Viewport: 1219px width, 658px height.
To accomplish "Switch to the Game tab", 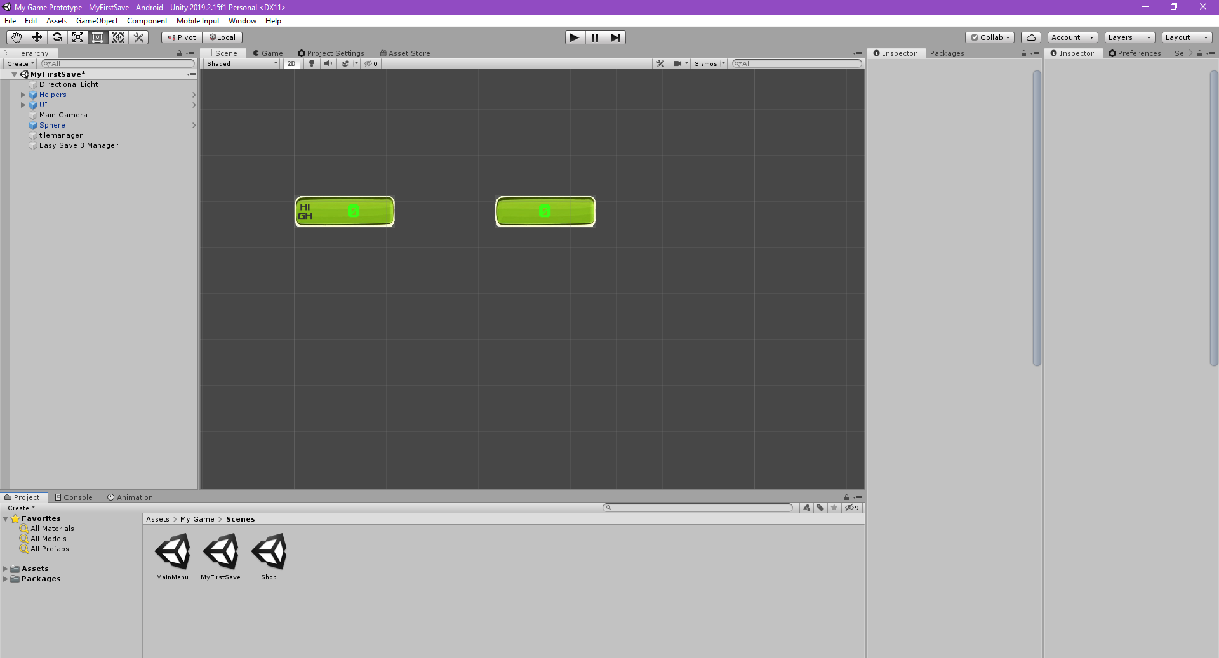I will pos(268,53).
